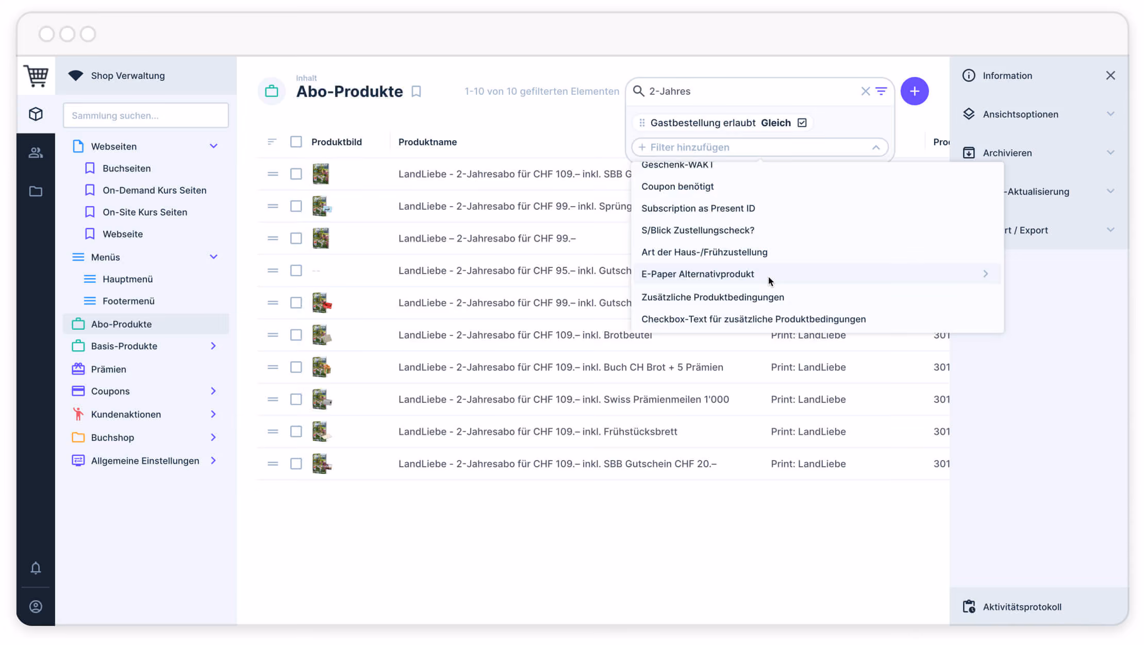Click the Information circle icon

968,76
